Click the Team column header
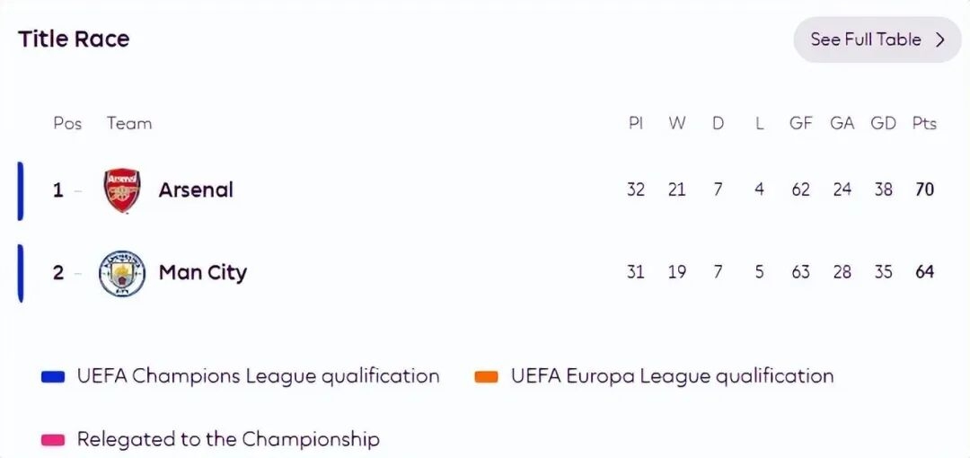 pyautogui.click(x=129, y=124)
